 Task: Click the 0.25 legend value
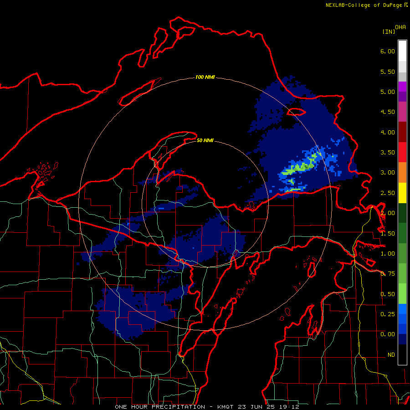point(388,314)
